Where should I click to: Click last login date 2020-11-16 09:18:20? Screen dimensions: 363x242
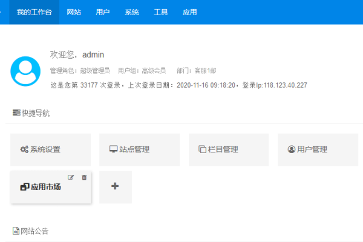pos(206,85)
